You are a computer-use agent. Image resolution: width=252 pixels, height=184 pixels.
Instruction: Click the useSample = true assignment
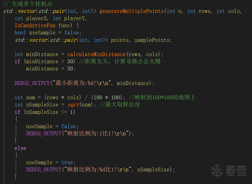[x=49, y=162]
